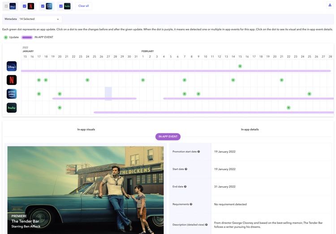Image resolution: width=336 pixels, height=234 pixels.
Task: Click the Prime Video app icon in the timeline
Action: coord(12,94)
